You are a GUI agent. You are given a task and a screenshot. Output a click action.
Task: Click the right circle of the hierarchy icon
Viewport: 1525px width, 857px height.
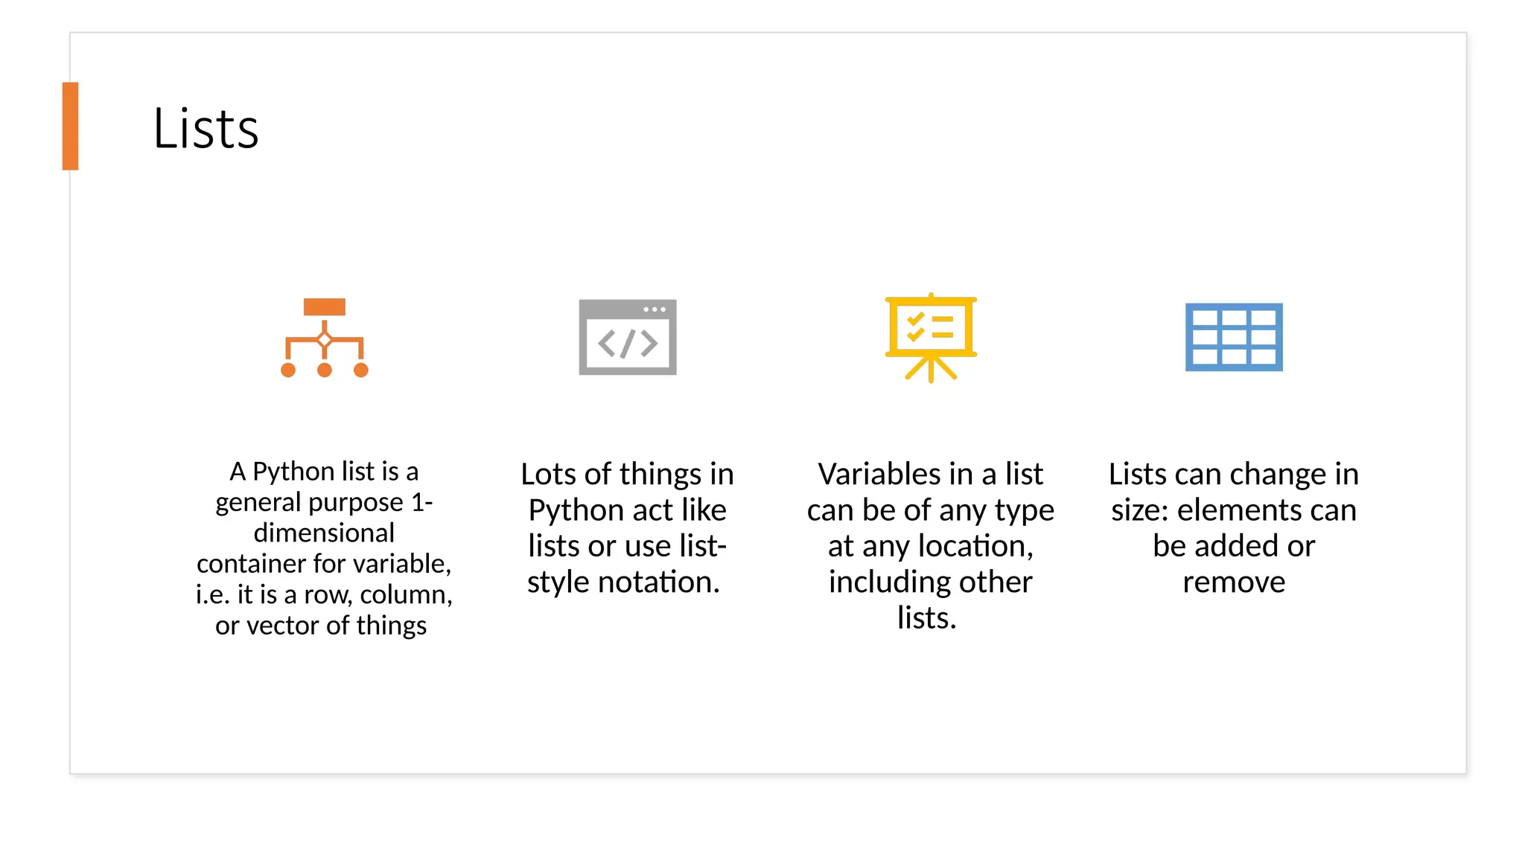(x=360, y=370)
